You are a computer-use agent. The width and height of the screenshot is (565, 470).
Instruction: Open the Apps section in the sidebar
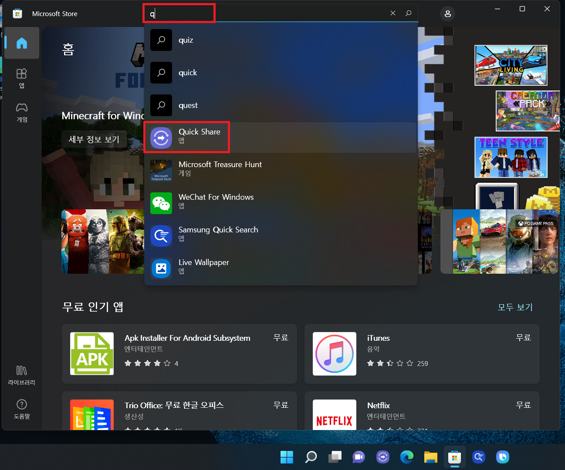pos(22,78)
